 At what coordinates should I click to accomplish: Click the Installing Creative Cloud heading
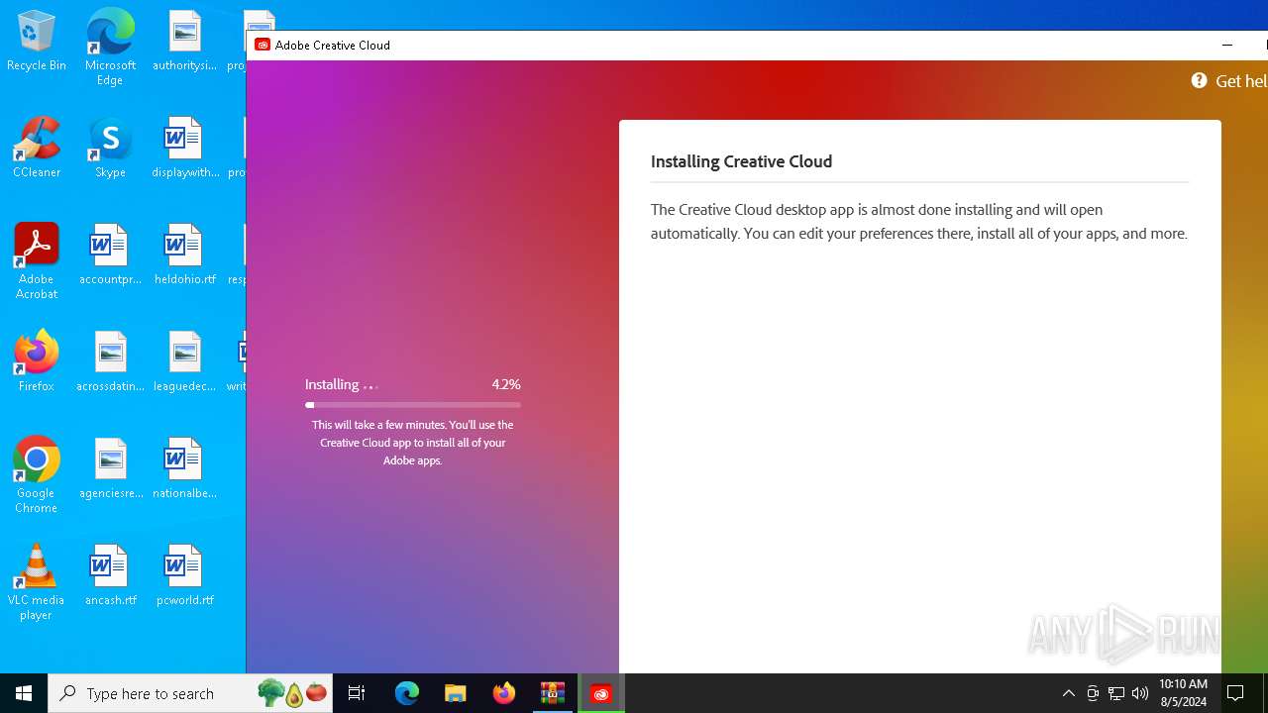(x=741, y=161)
